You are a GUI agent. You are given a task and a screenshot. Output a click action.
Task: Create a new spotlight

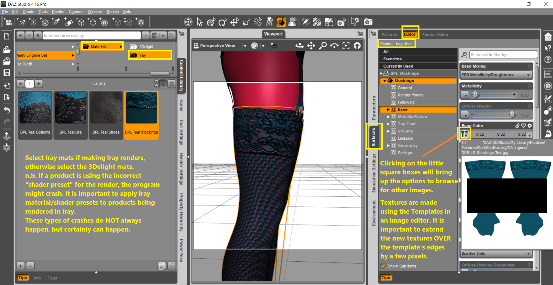coord(56,22)
